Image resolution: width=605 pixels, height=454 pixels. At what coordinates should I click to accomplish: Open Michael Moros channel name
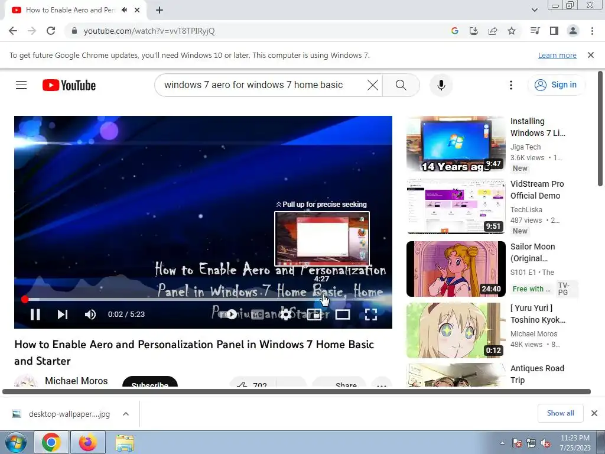point(76,381)
